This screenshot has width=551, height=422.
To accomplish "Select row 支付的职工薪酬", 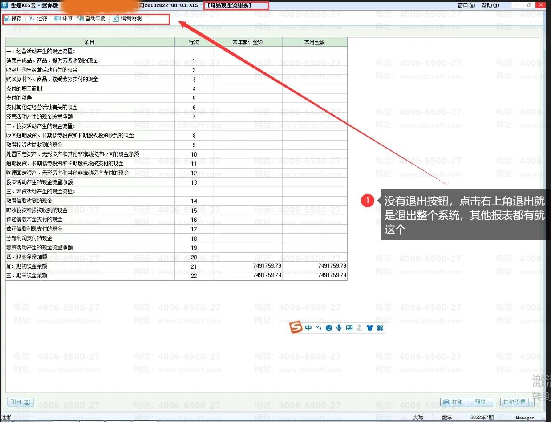I will [x=176, y=89].
